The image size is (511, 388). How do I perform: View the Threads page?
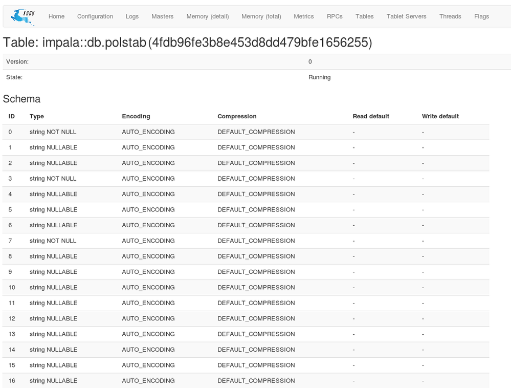tap(450, 16)
